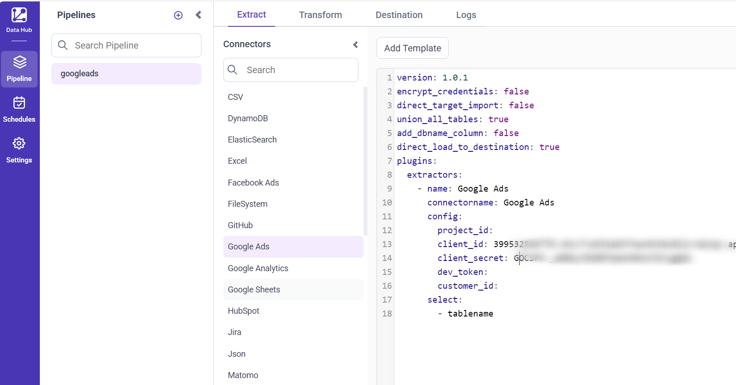Select the googleads pipeline
This screenshot has width=736, height=385.
pyautogui.click(x=126, y=74)
